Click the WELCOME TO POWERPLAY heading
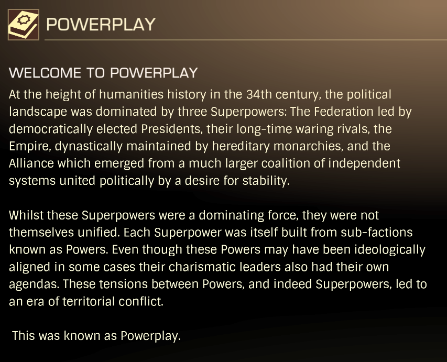The image size is (447, 362). [103, 73]
